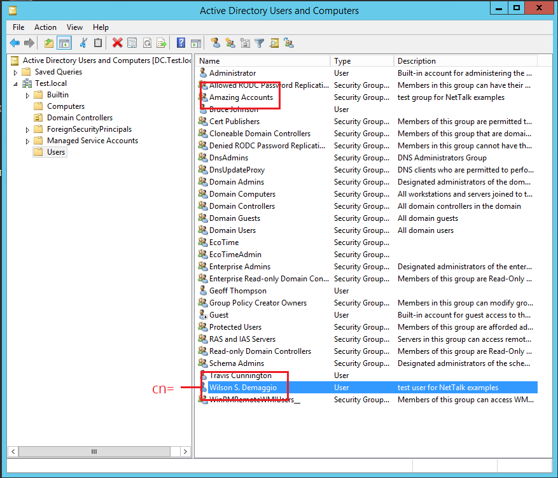Delete selected object with the red X icon
Image resolution: width=558 pixels, height=478 pixels.
[118, 43]
